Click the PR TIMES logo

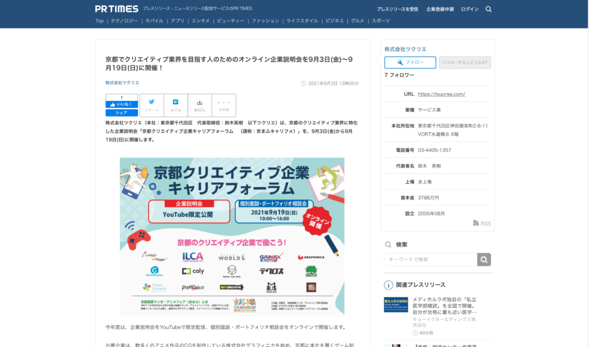[116, 9]
